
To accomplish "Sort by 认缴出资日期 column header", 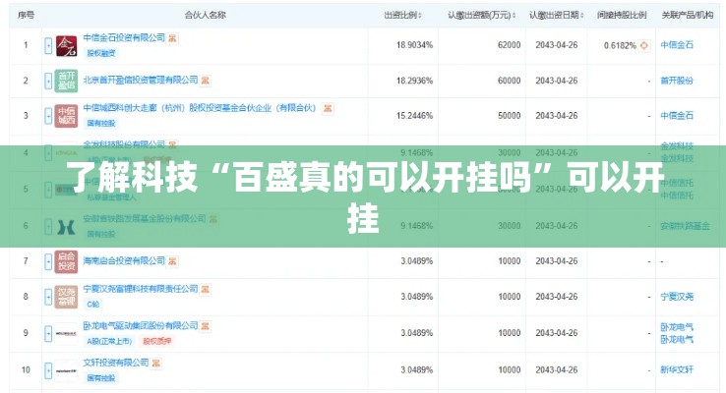I will pos(557,16).
